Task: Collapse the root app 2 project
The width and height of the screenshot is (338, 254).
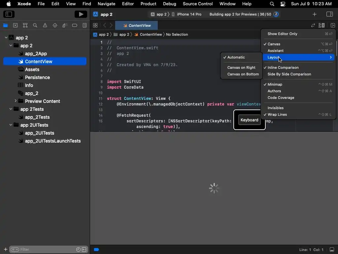Action: (6, 38)
